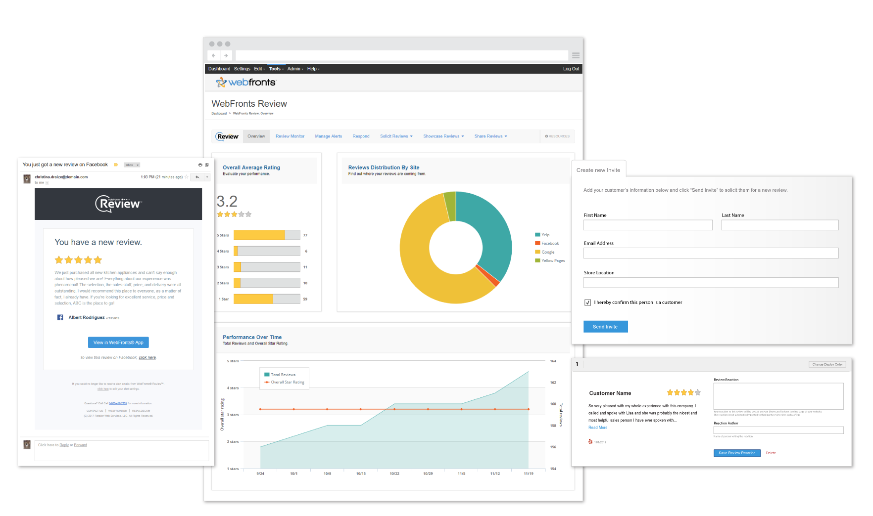The width and height of the screenshot is (873, 516).
Task: Open the more options dropdown next to reply
Action: (207, 177)
